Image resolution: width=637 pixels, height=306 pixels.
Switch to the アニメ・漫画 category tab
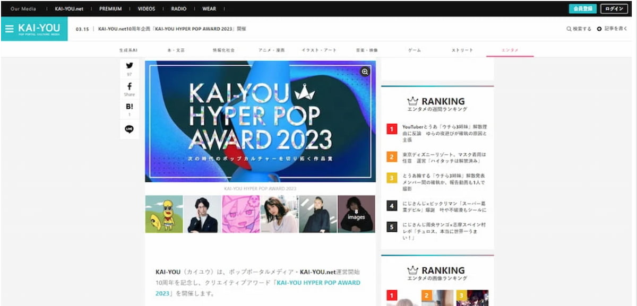[x=271, y=50]
